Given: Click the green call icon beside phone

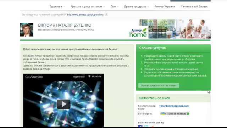Looking at the screenshot, I should [188, 114].
